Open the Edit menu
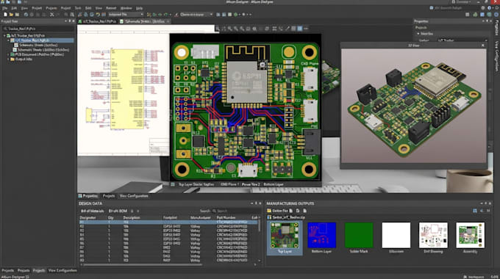 click(15, 8)
